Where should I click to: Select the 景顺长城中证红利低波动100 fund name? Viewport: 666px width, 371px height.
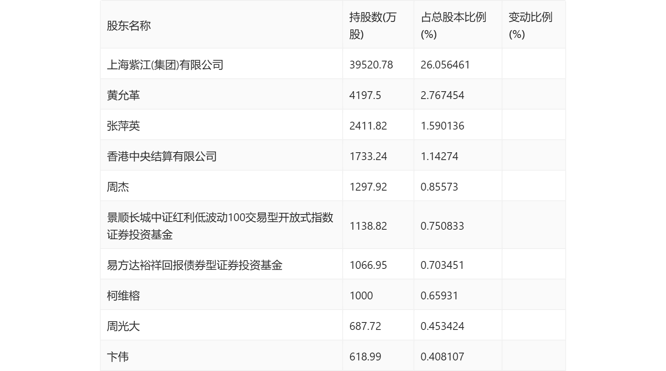click(x=220, y=226)
